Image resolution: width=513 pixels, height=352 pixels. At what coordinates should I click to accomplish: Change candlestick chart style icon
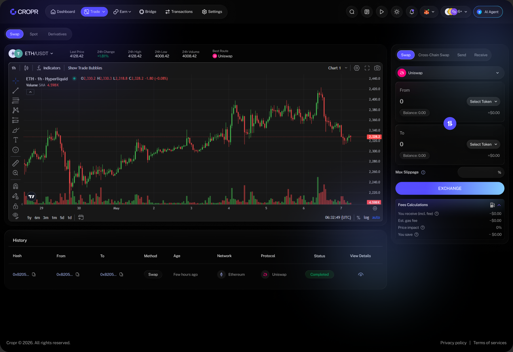coord(26,68)
